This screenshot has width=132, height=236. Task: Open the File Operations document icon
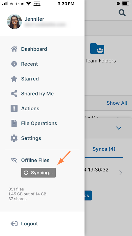pyautogui.click(x=14, y=123)
